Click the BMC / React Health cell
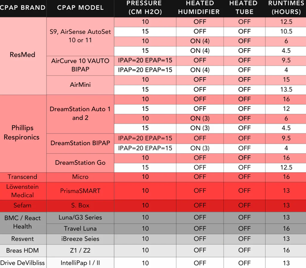Viewport: 306px width, 268px height. (x=22, y=222)
